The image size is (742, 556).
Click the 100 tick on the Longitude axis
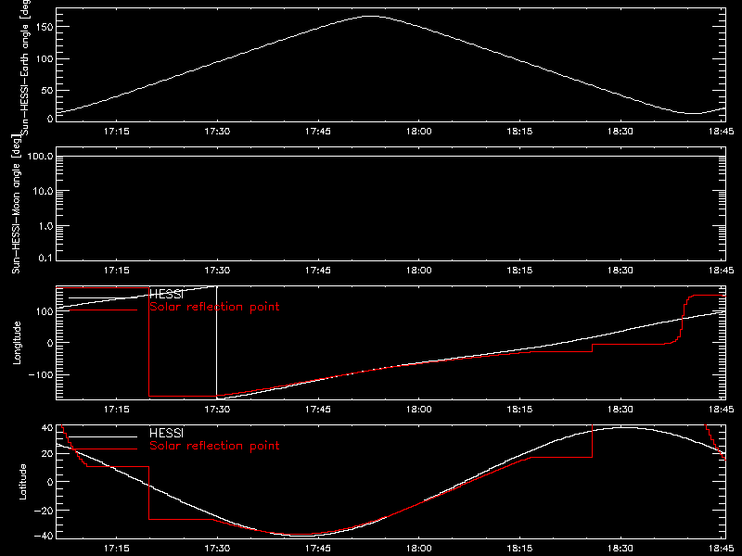point(45,311)
